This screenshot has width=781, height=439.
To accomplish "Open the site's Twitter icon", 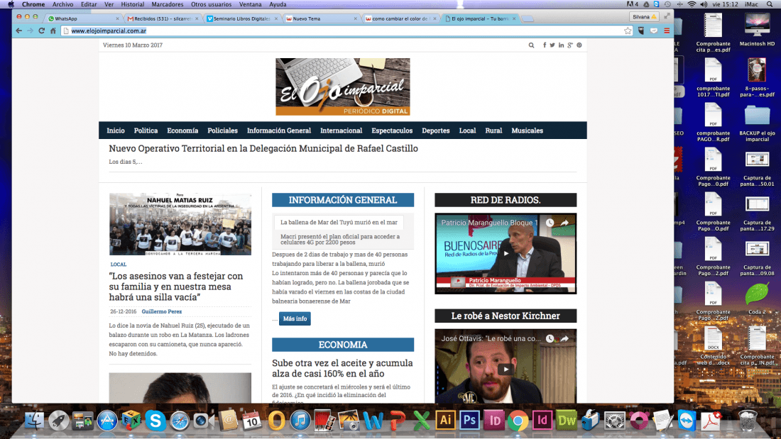I will click(552, 45).
